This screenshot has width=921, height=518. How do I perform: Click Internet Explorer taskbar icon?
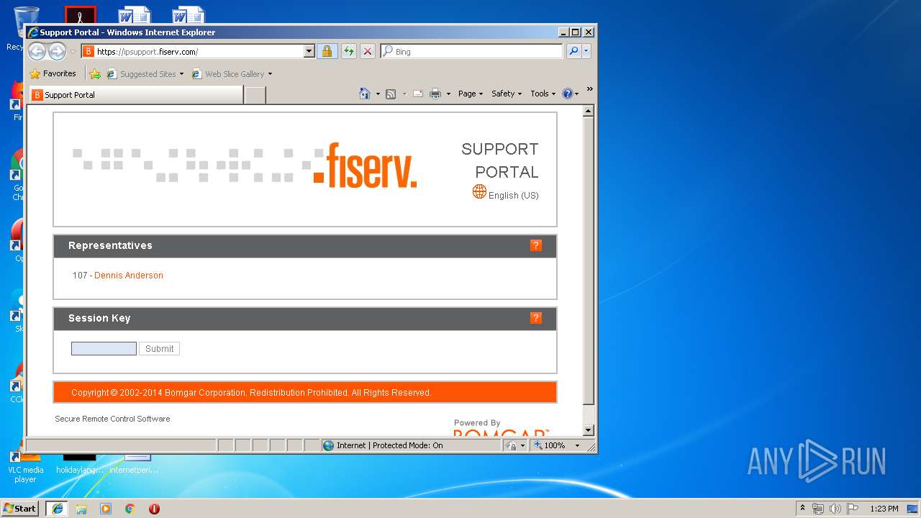57,509
